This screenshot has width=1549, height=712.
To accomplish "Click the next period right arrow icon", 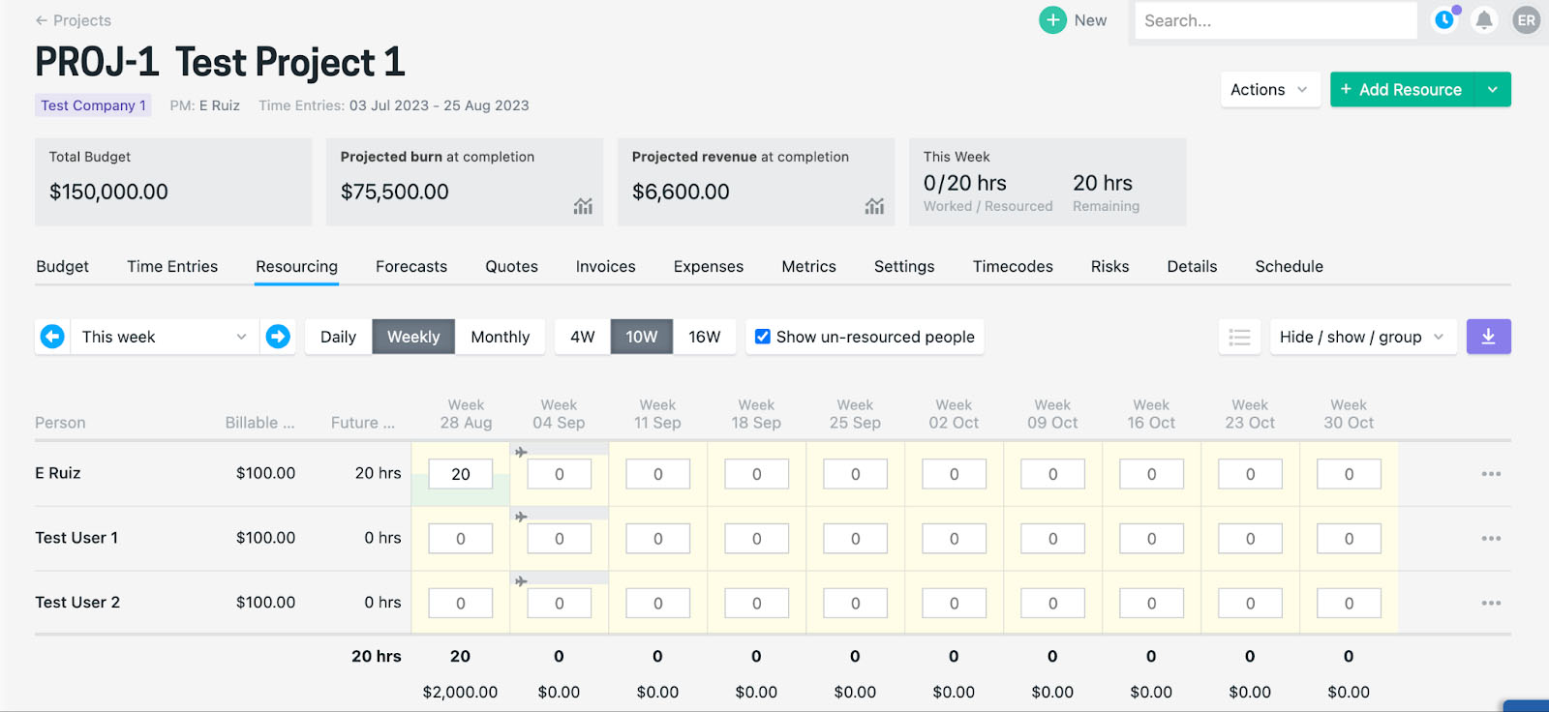I will click(x=278, y=337).
